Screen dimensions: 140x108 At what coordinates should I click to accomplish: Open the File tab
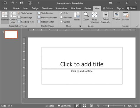pos(5,9)
